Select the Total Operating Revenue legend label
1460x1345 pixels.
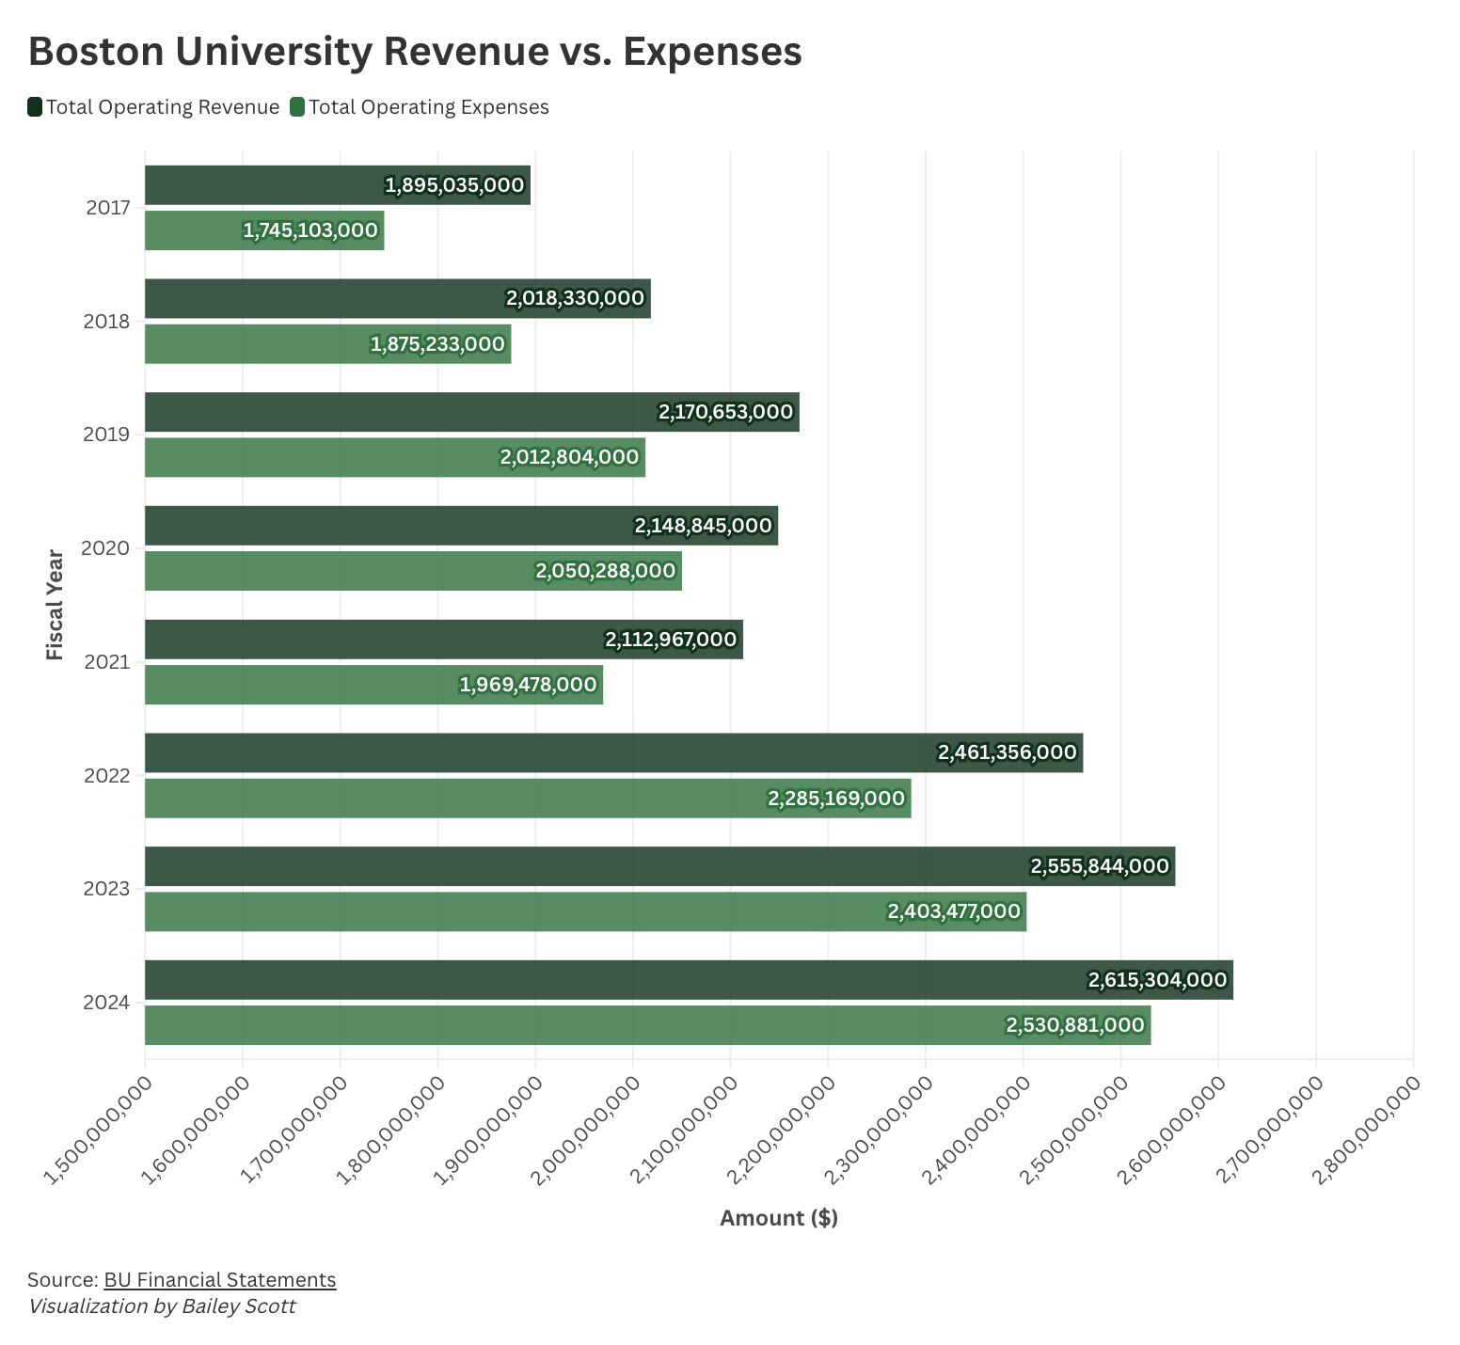pos(163,106)
